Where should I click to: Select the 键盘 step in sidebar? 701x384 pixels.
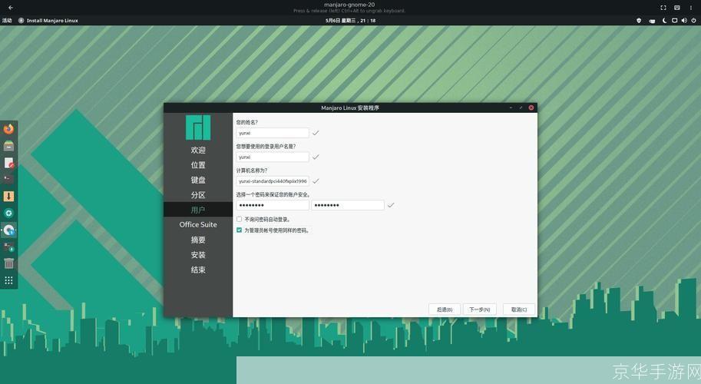point(198,180)
